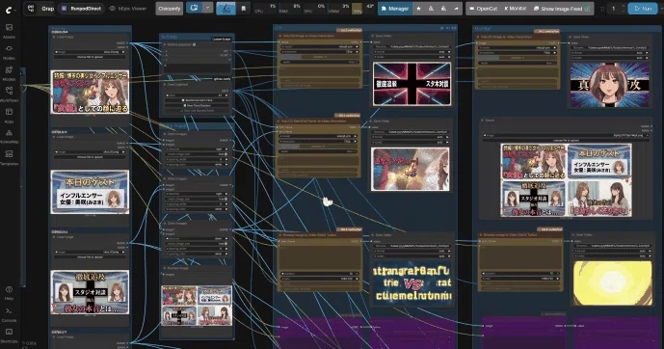664x349 pixels.
Task: Click the star favorites icon beside Manager
Action: coord(418,9)
